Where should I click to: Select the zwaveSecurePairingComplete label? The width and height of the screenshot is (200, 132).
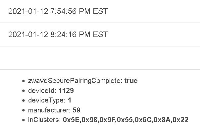(75, 81)
